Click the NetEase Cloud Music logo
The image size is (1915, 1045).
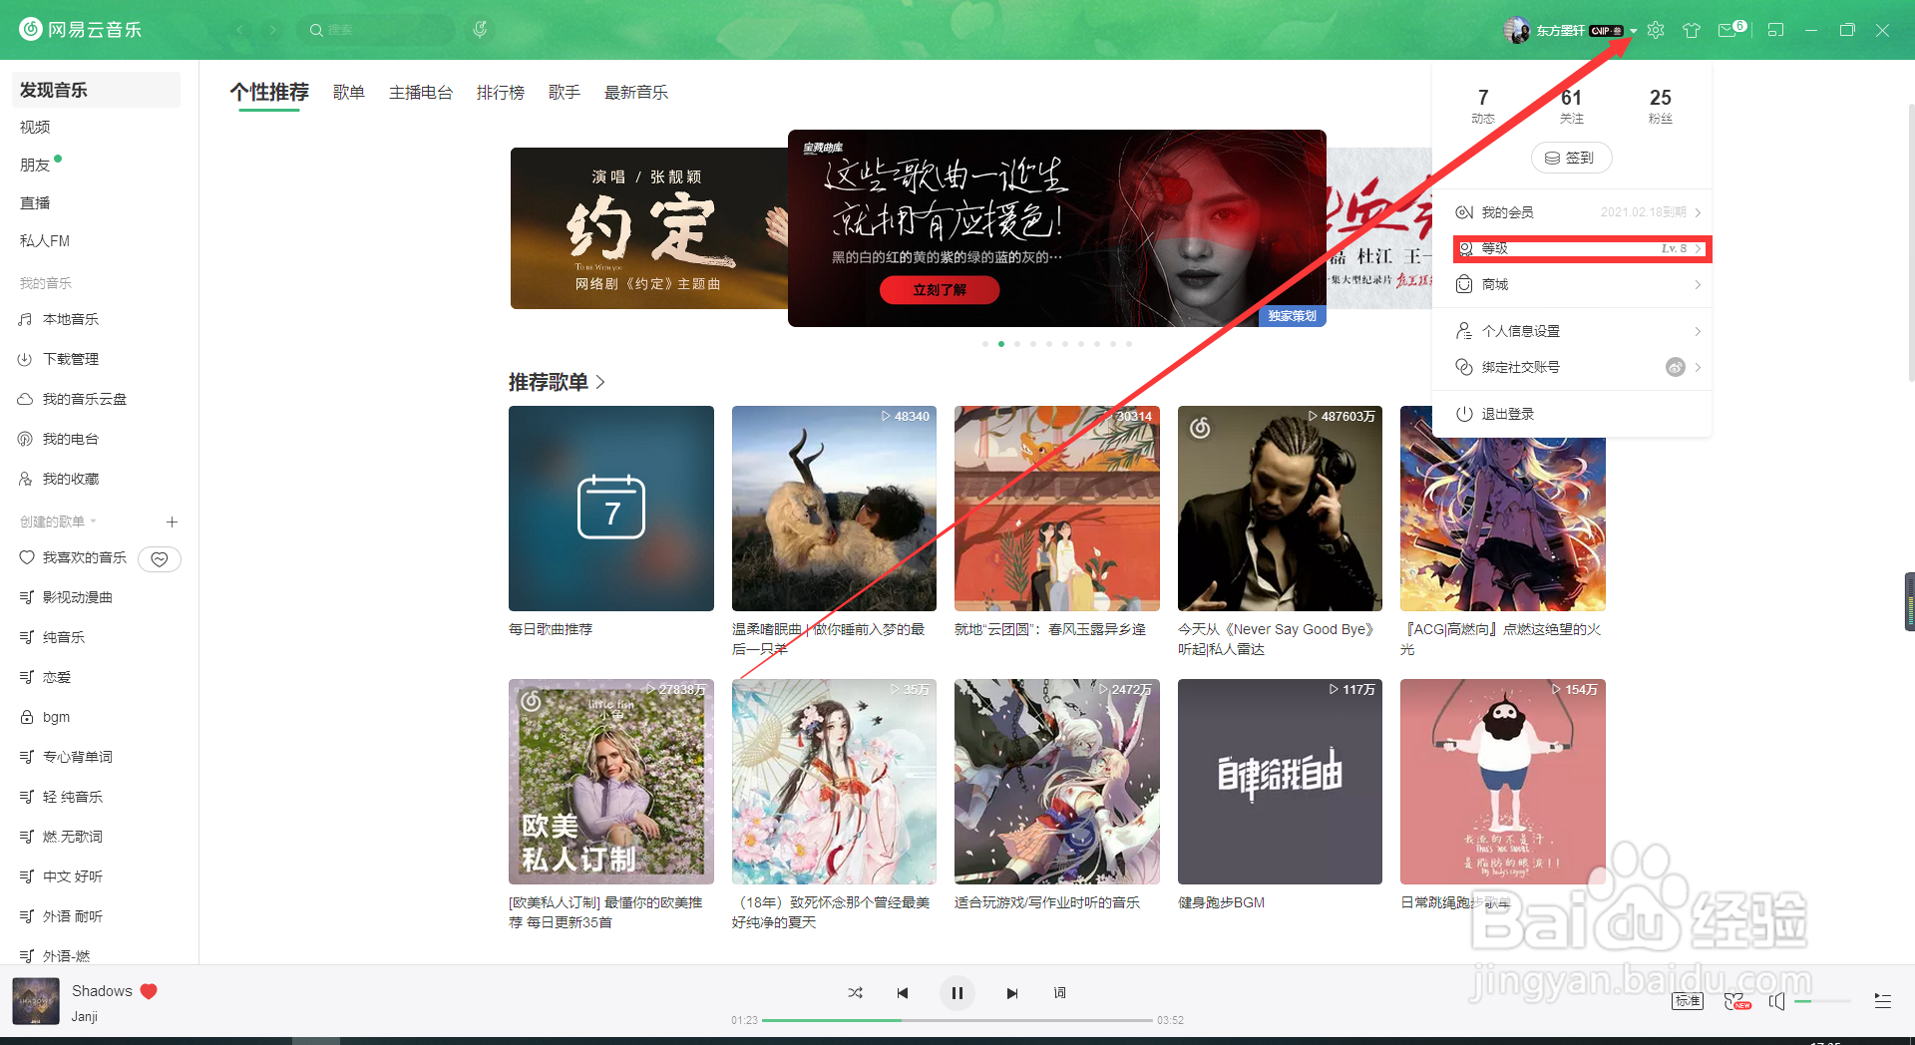81,30
